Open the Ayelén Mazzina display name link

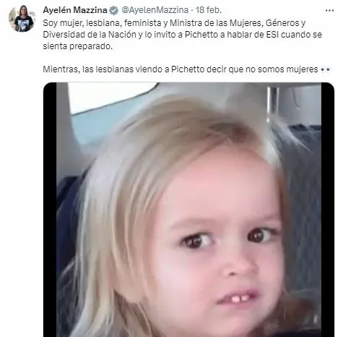point(75,10)
